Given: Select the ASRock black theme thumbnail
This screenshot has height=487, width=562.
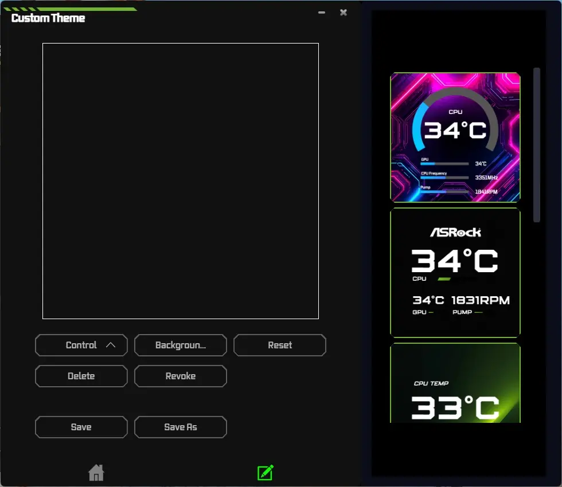Looking at the screenshot, I should pos(455,273).
